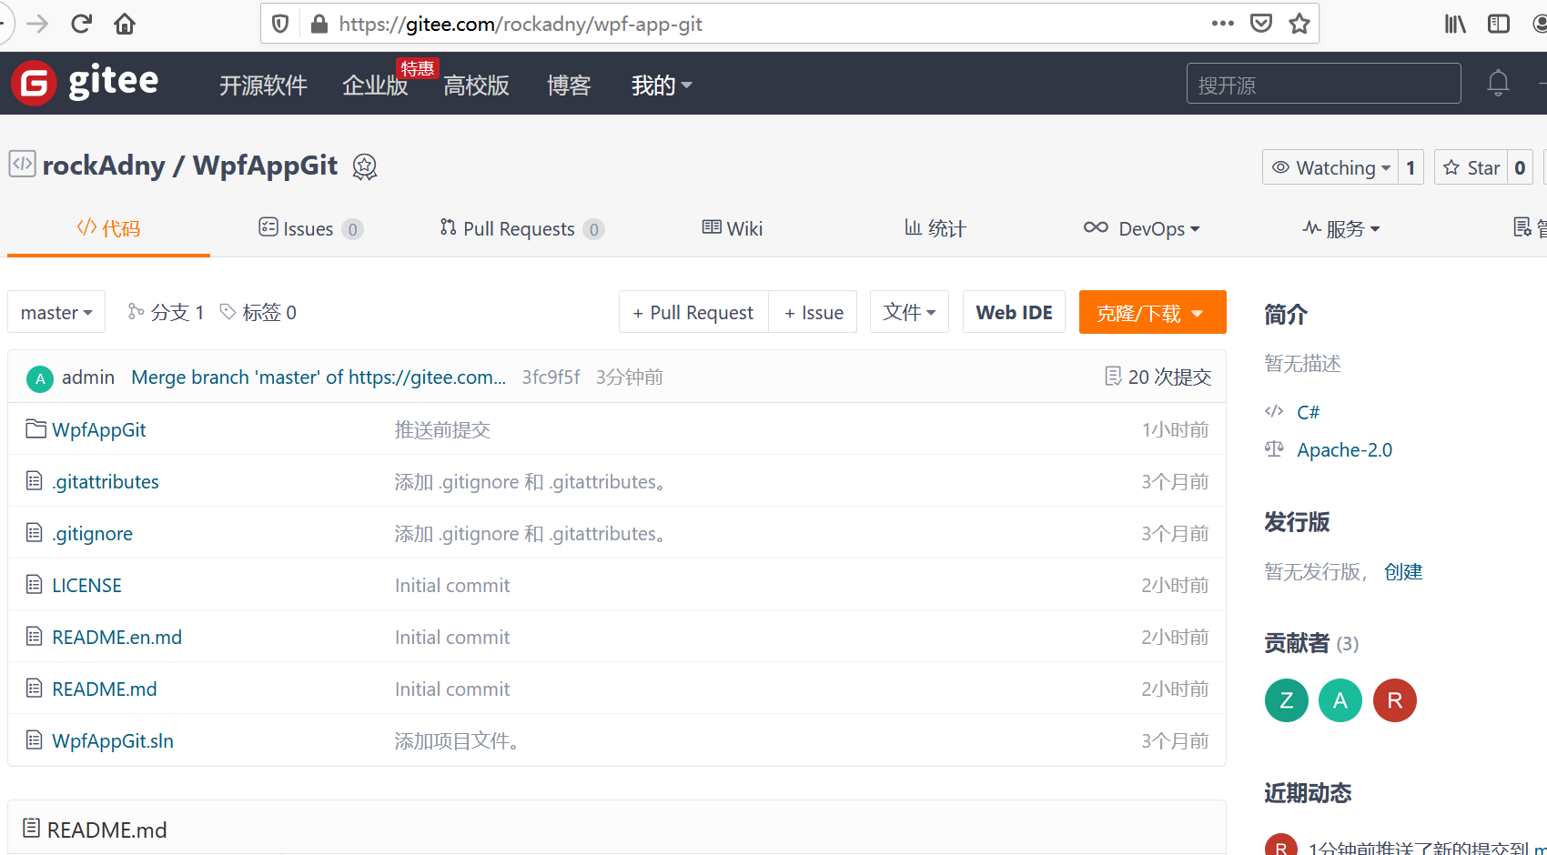View site security lock icon
The height and width of the screenshot is (855, 1547).
319,24
